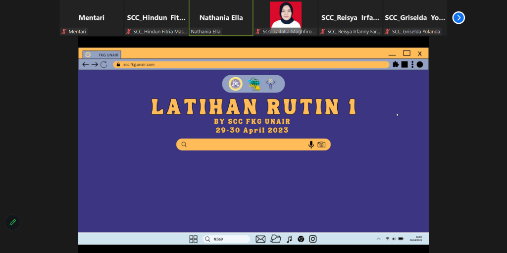Click the speaker volume icon in tray

pyautogui.click(x=394, y=239)
